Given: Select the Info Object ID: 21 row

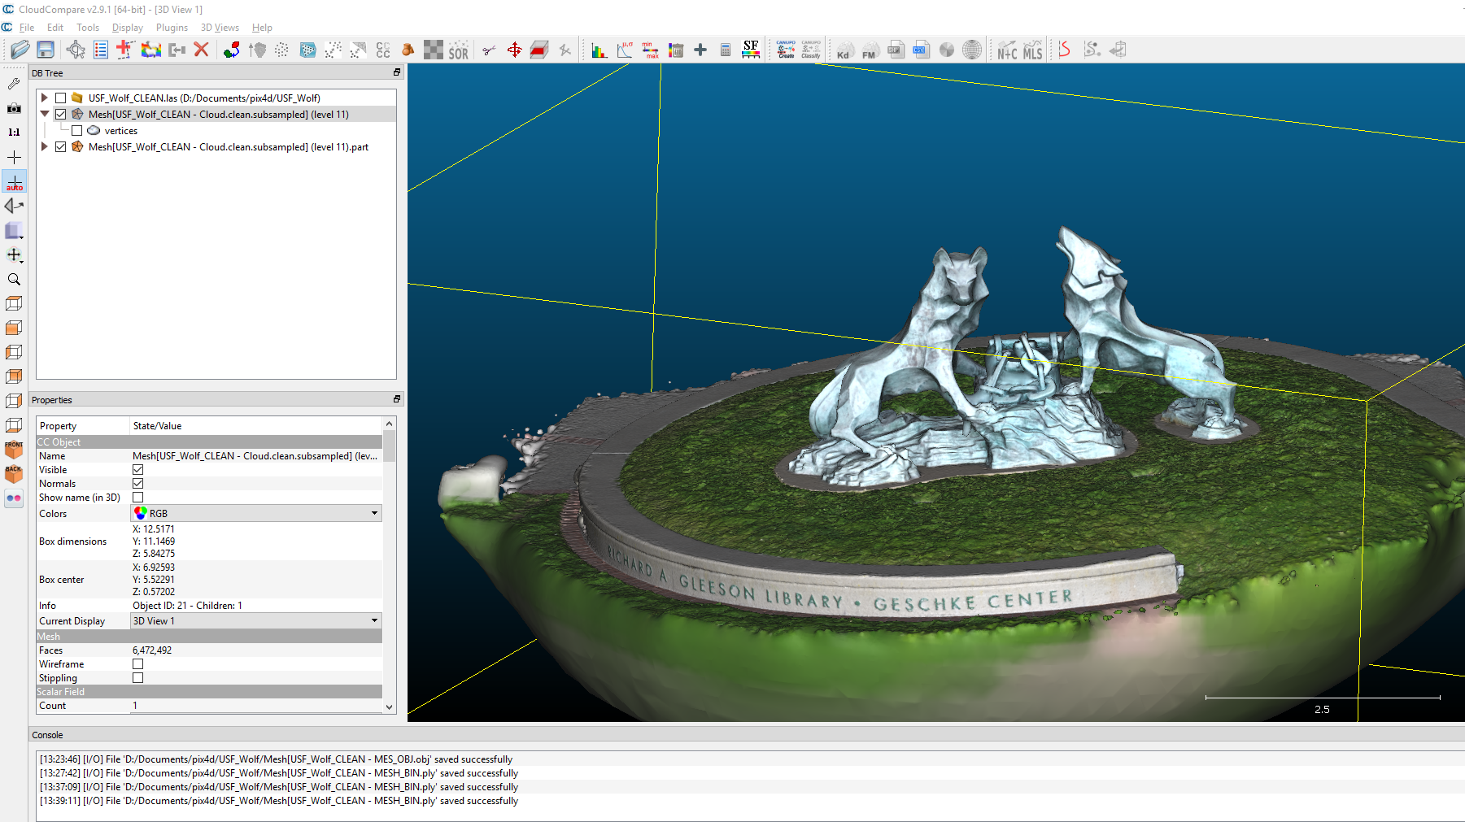Looking at the screenshot, I should tap(210, 605).
